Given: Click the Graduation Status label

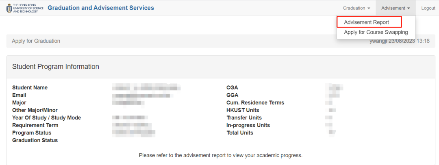Looking at the screenshot, I should (35, 141).
